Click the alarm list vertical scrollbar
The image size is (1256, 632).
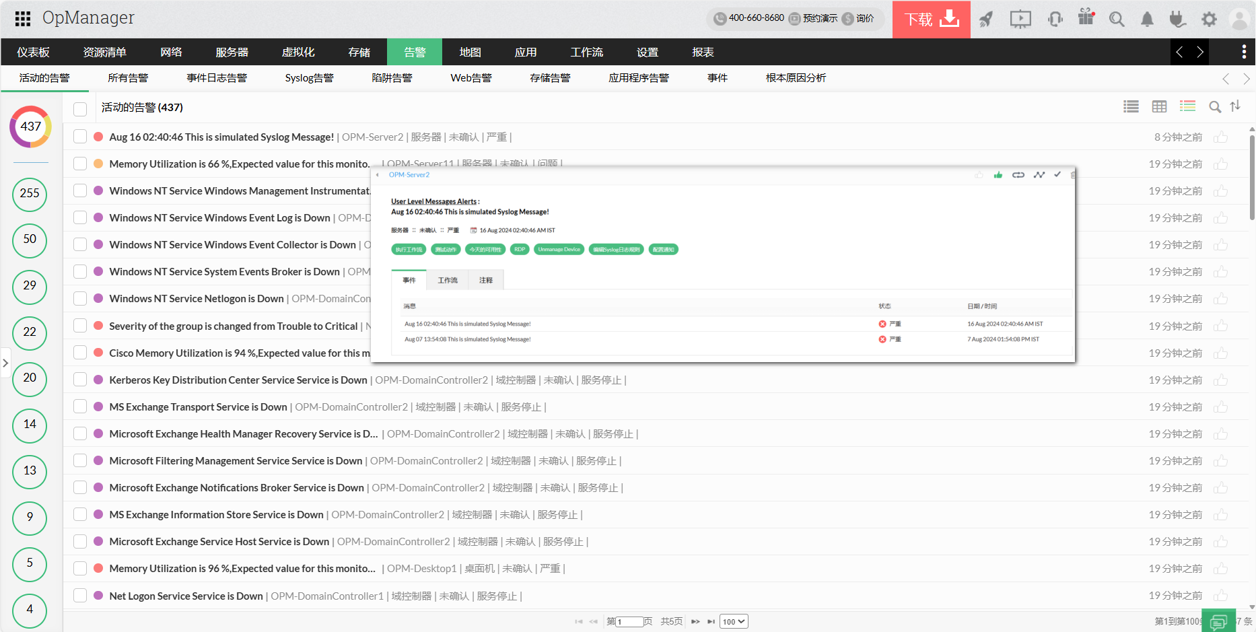click(x=1252, y=178)
